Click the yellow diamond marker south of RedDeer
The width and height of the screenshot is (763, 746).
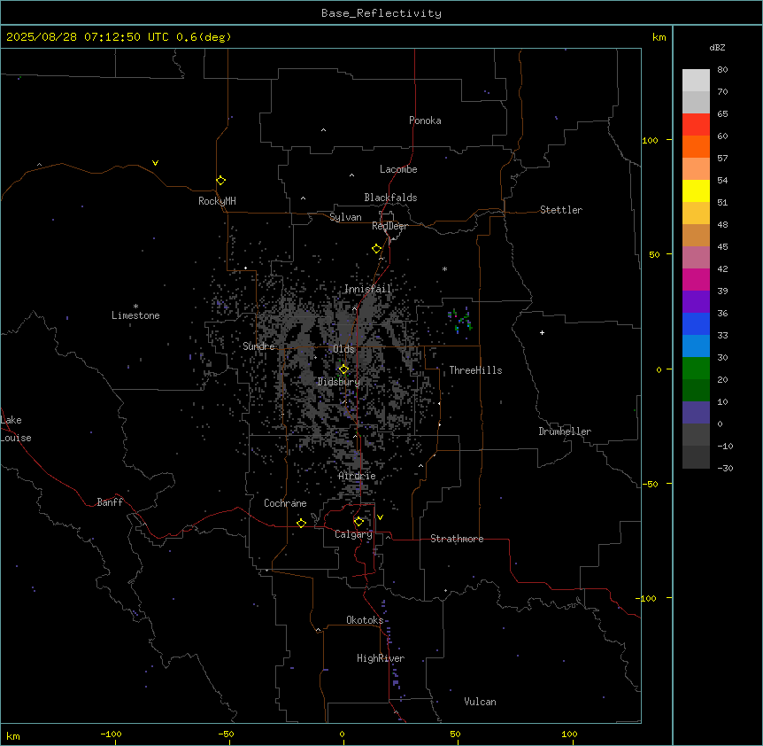pos(377,249)
